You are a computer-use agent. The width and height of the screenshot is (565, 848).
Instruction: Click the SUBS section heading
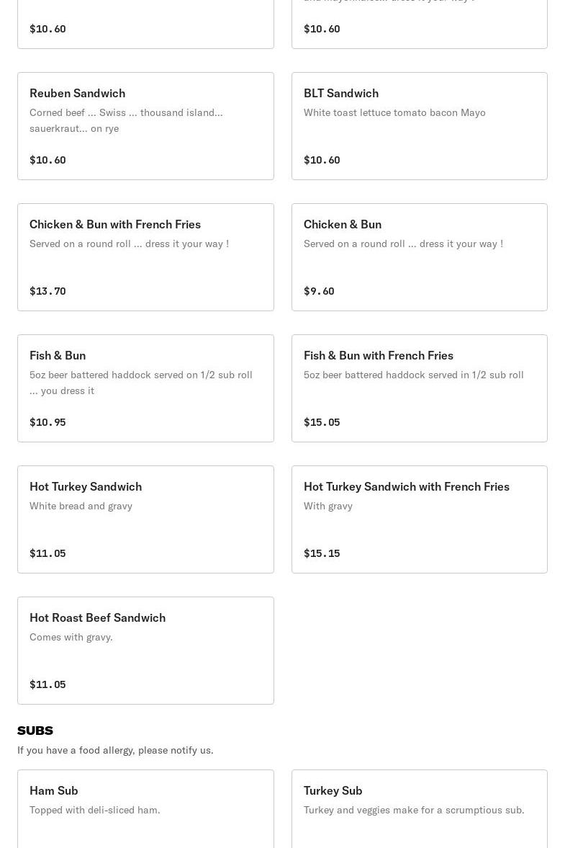35,731
